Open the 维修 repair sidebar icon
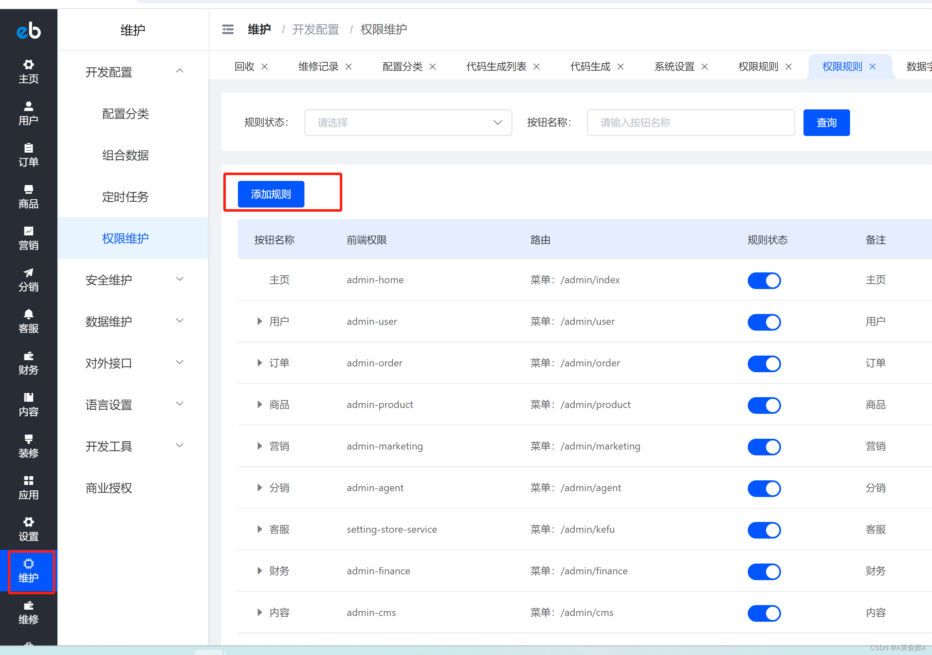The width and height of the screenshot is (932, 655). 29,612
